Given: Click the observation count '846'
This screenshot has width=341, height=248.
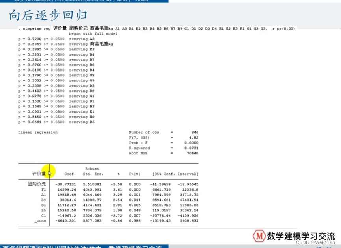Looking at the screenshot, I should point(195,133).
